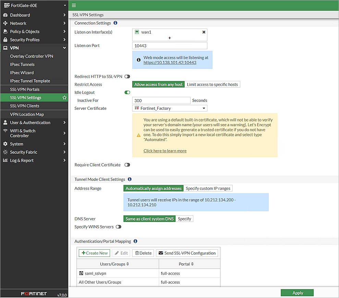339x298 pixels.
Task: Click the hamburger menu icon in header
Action: click(74, 5)
